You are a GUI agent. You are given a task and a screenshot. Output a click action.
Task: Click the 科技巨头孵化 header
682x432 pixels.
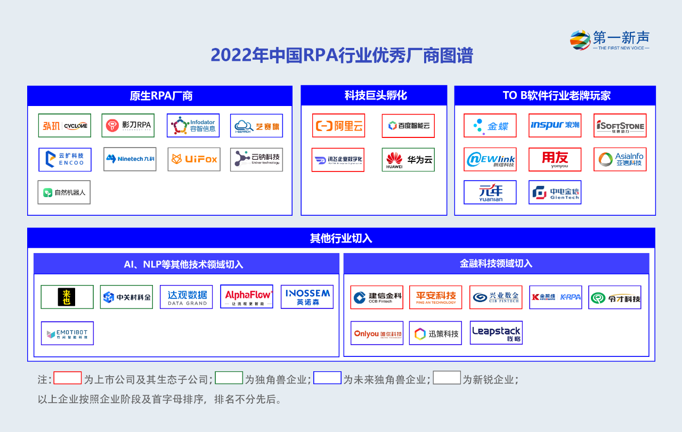pyautogui.click(x=374, y=95)
